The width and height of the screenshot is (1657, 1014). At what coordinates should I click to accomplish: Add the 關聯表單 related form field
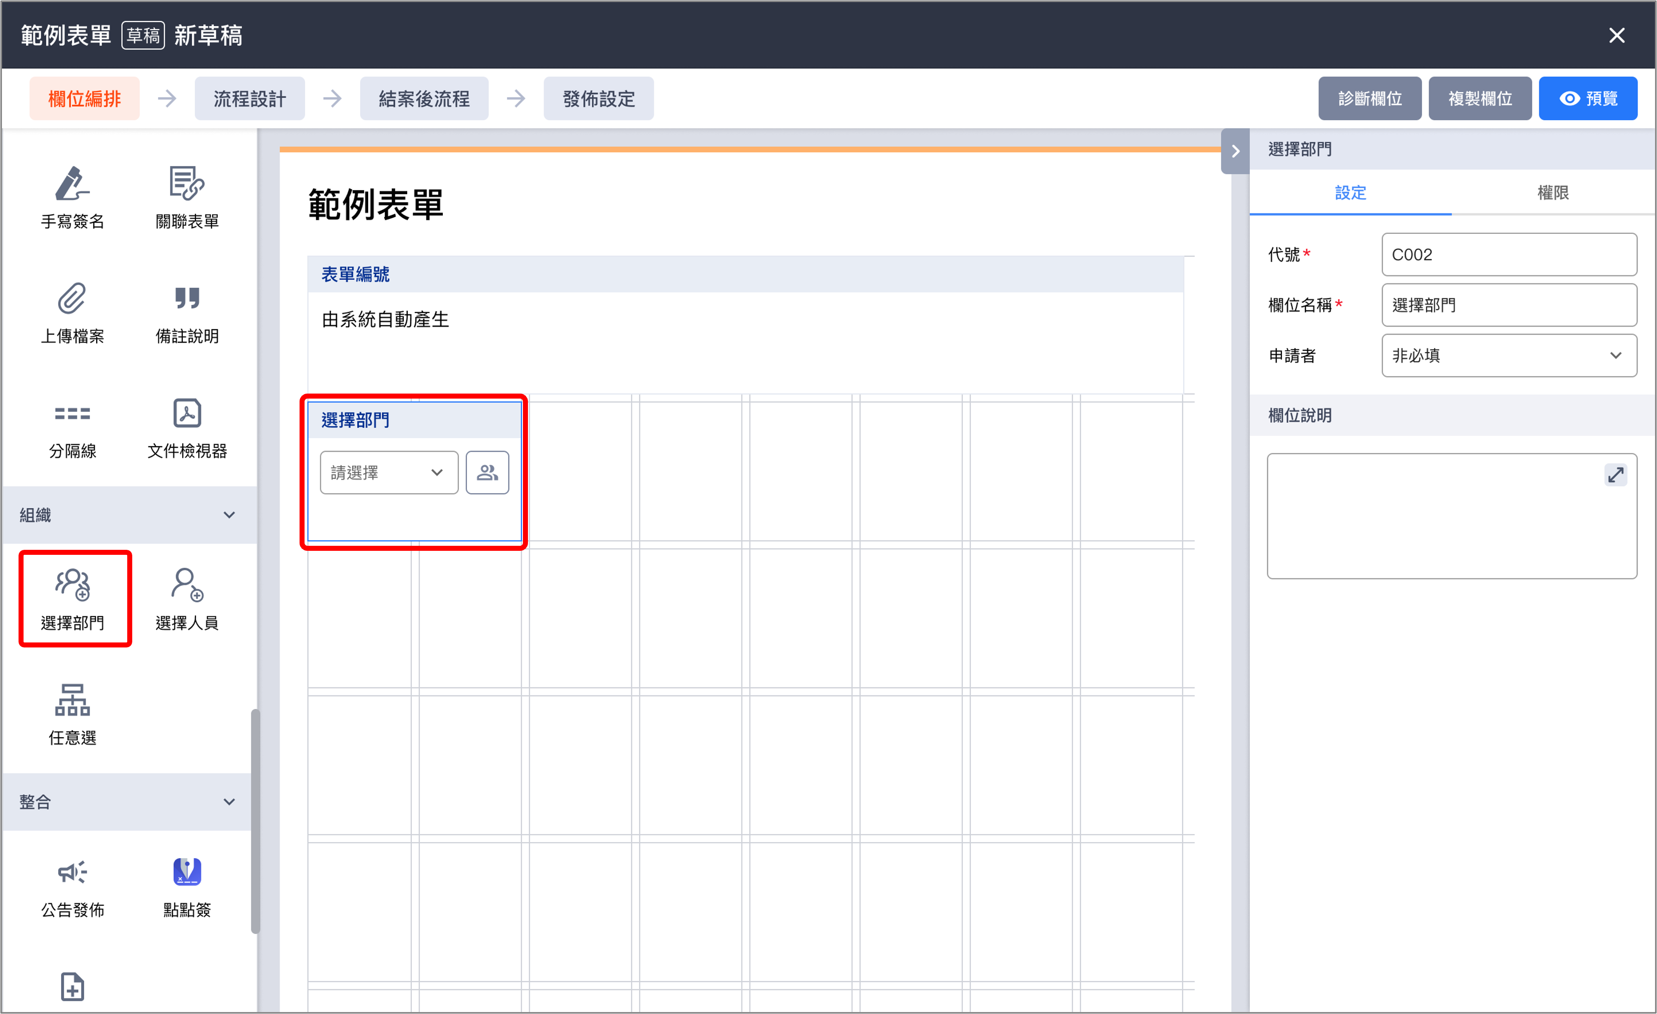187,198
